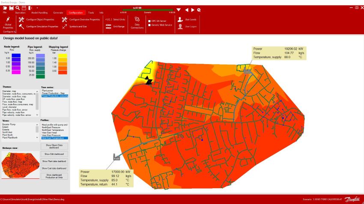Viewport: 364px width, 204px height.
Task: Click the Select Units icon
Action: pyautogui.click(x=108, y=20)
